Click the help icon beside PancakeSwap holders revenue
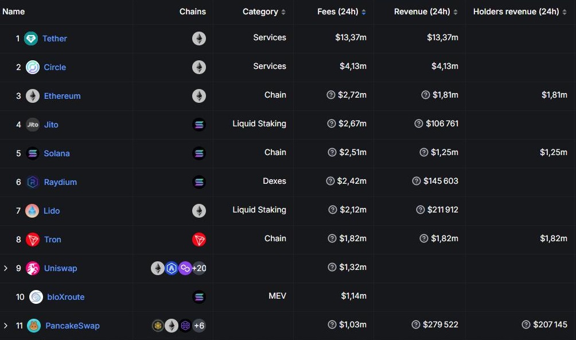 (526, 324)
